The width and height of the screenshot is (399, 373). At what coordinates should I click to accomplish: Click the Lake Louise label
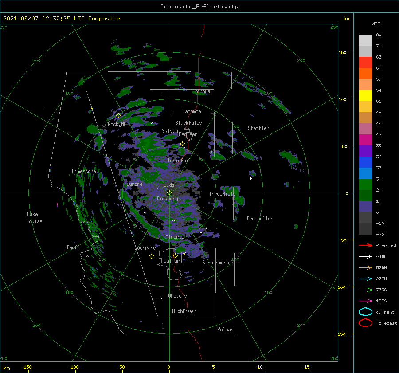(34, 218)
